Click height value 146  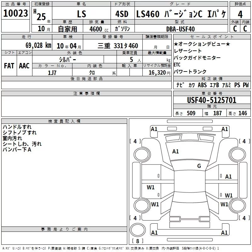coord(243,113)
